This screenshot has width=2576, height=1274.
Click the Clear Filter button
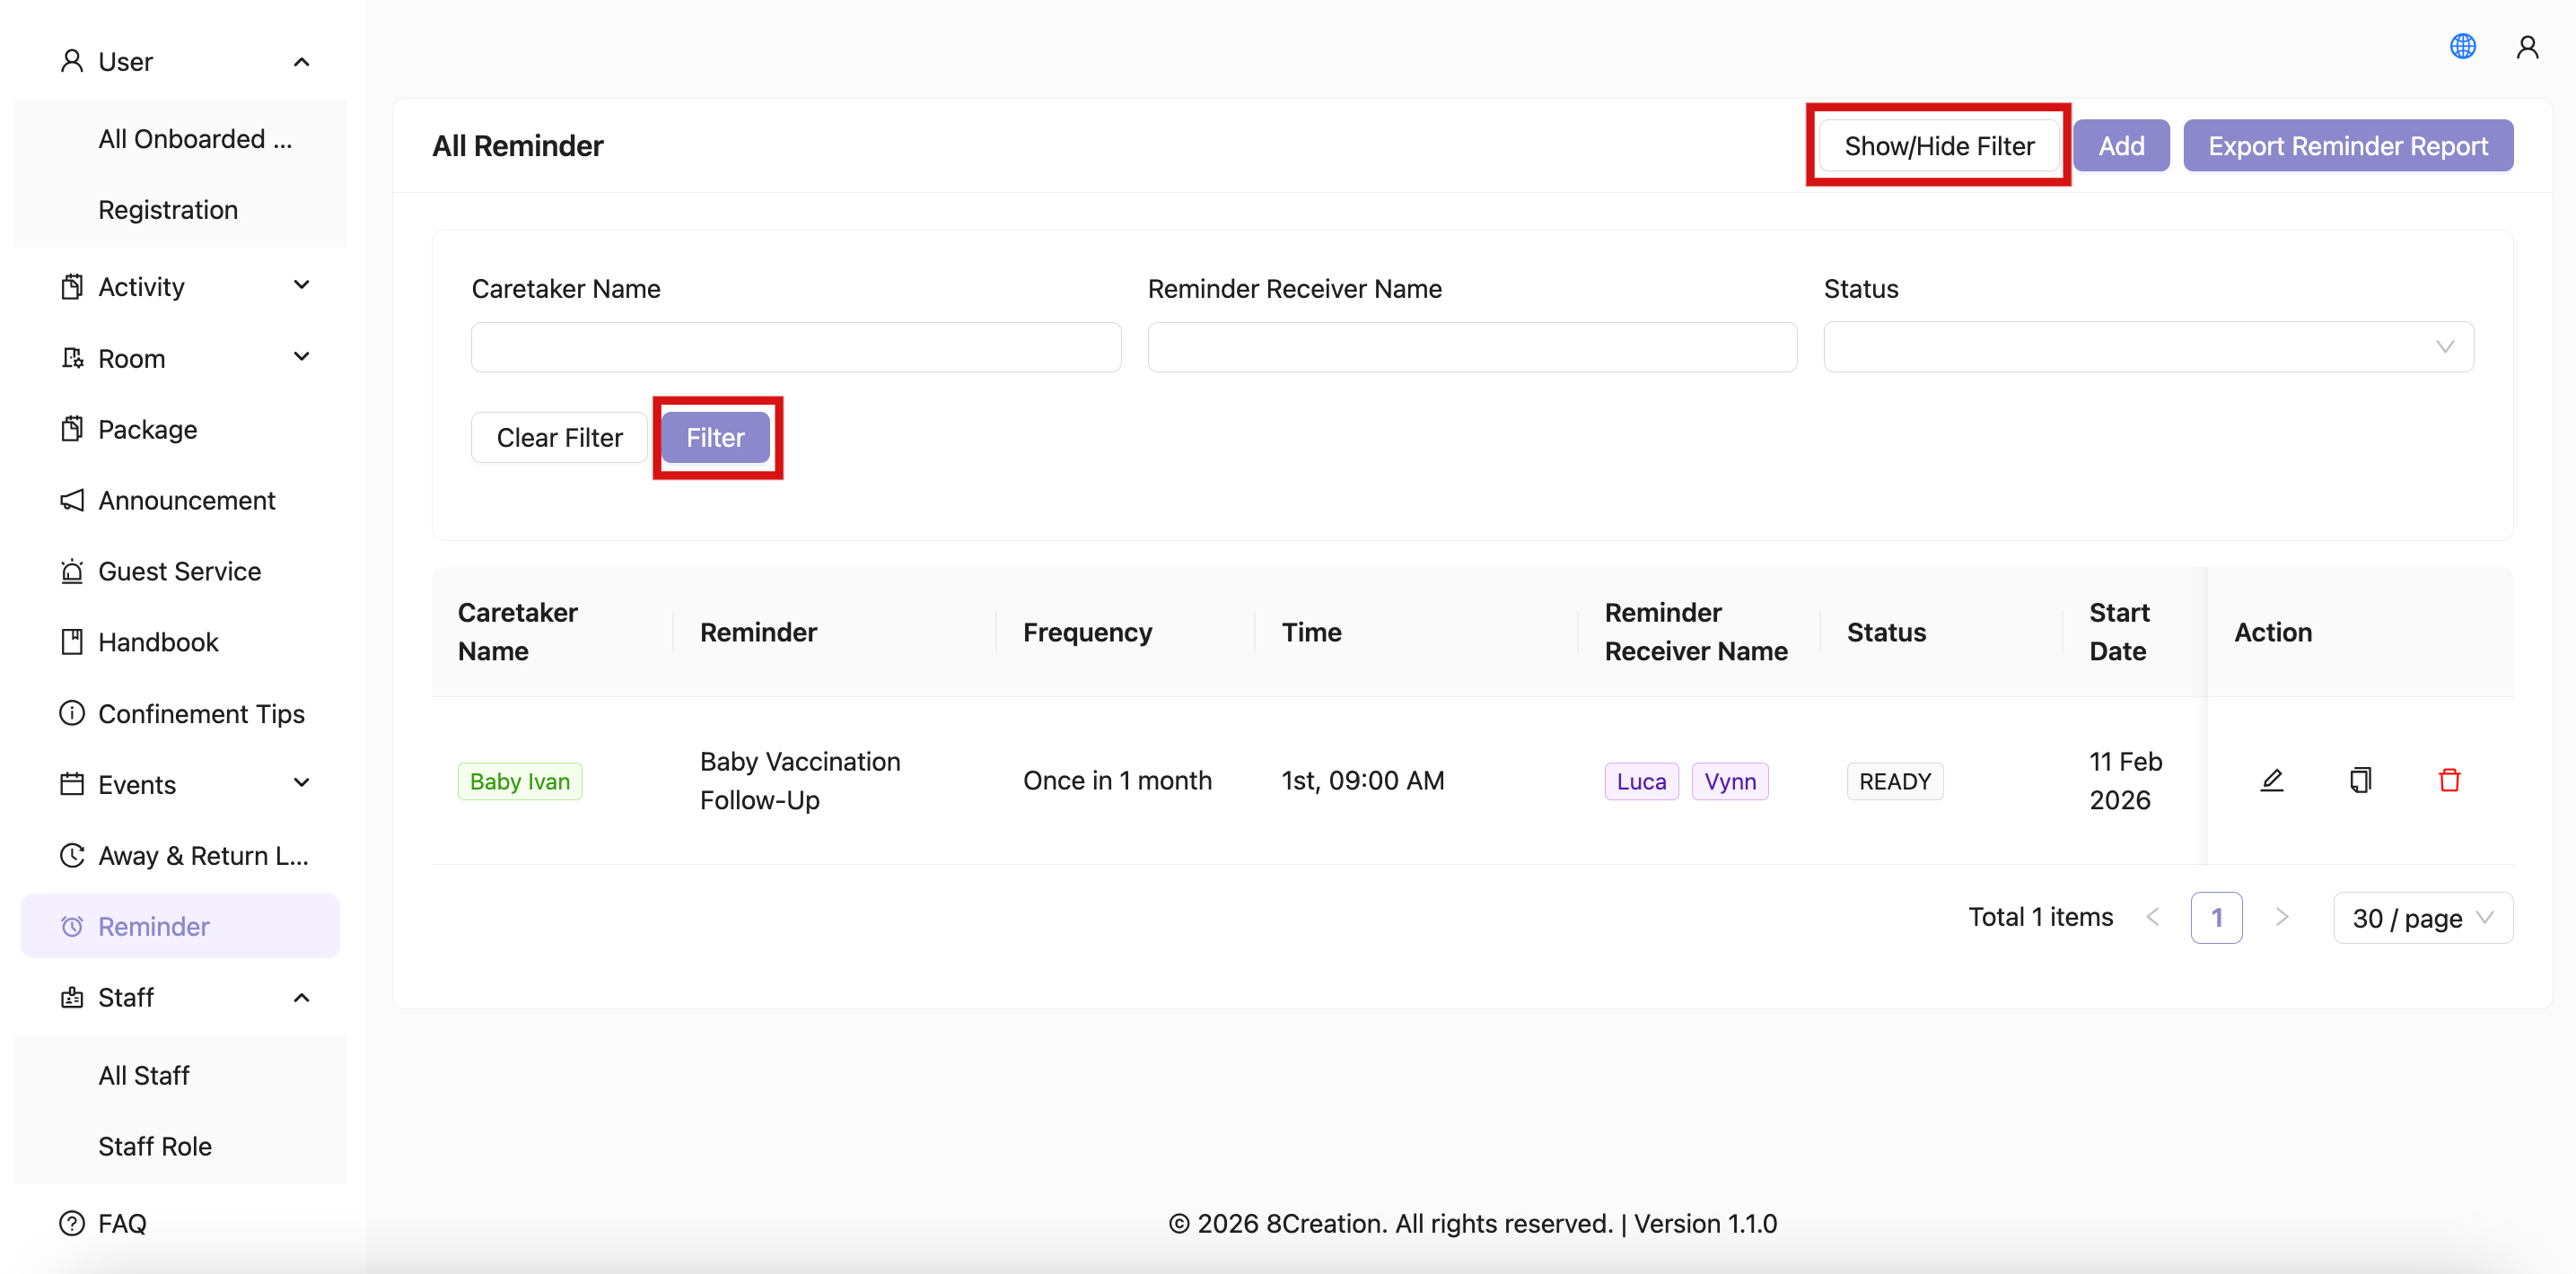coord(559,438)
